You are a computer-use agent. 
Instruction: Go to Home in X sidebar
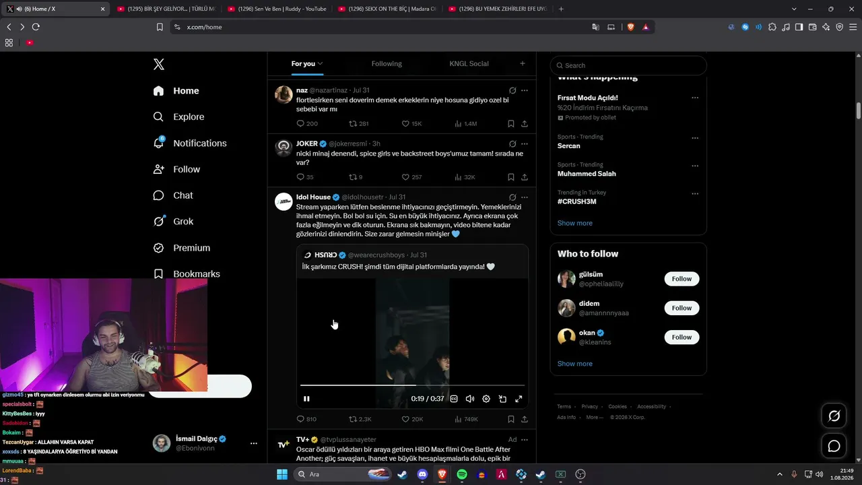[176, 91]
